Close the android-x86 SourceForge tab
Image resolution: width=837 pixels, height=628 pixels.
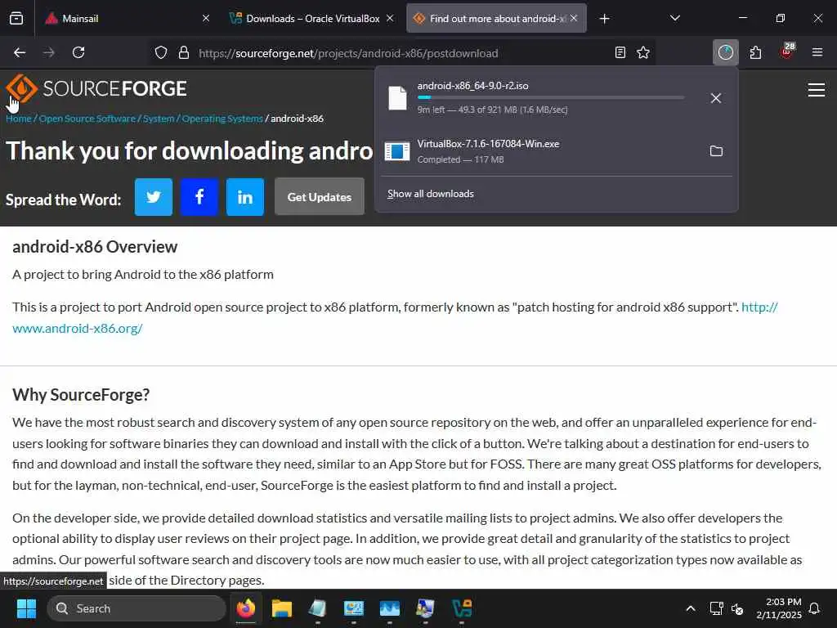[x=574, y=18]
